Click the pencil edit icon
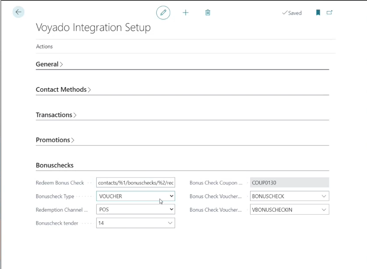Image resolution: width=367 pixels, height=269 pixels. 163,12
